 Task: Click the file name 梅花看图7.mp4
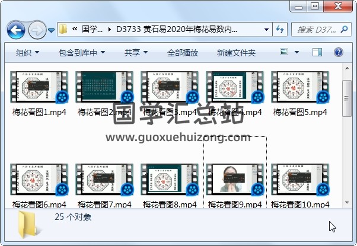click(104, 204)
